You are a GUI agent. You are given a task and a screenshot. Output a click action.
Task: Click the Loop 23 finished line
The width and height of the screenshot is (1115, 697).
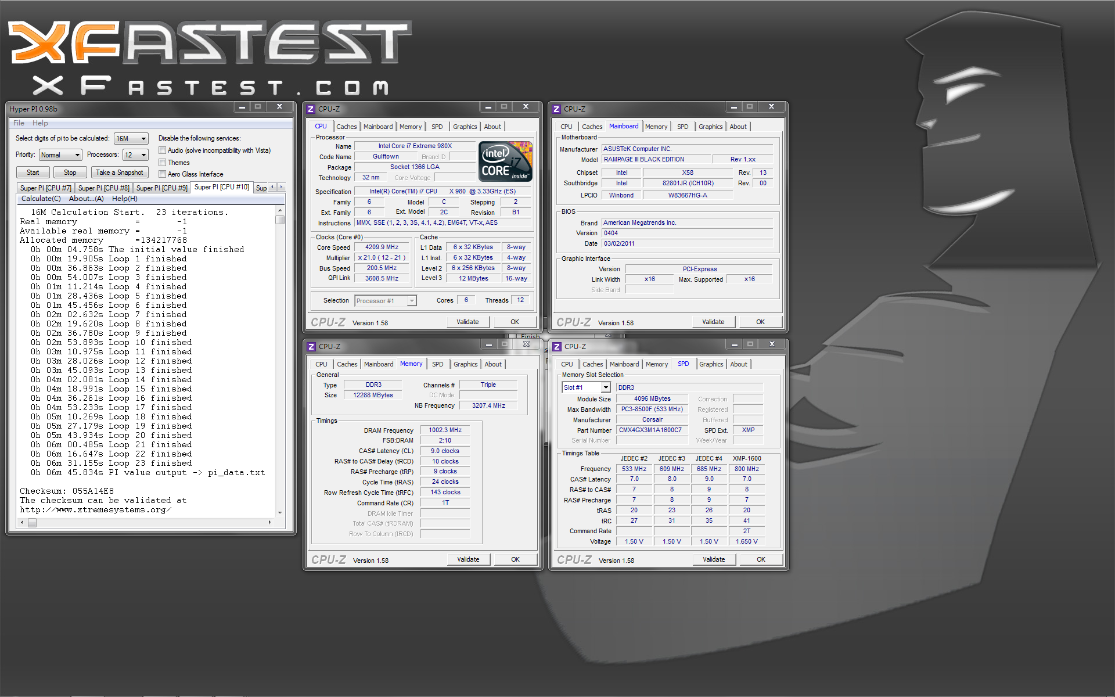111,464
